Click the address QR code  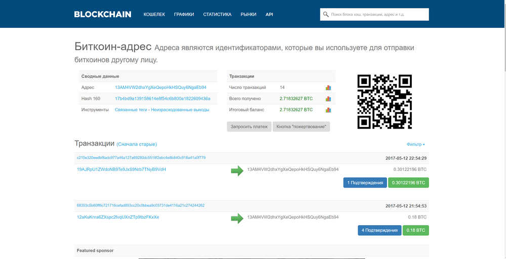pyautogui.click(x=385, y=102)
